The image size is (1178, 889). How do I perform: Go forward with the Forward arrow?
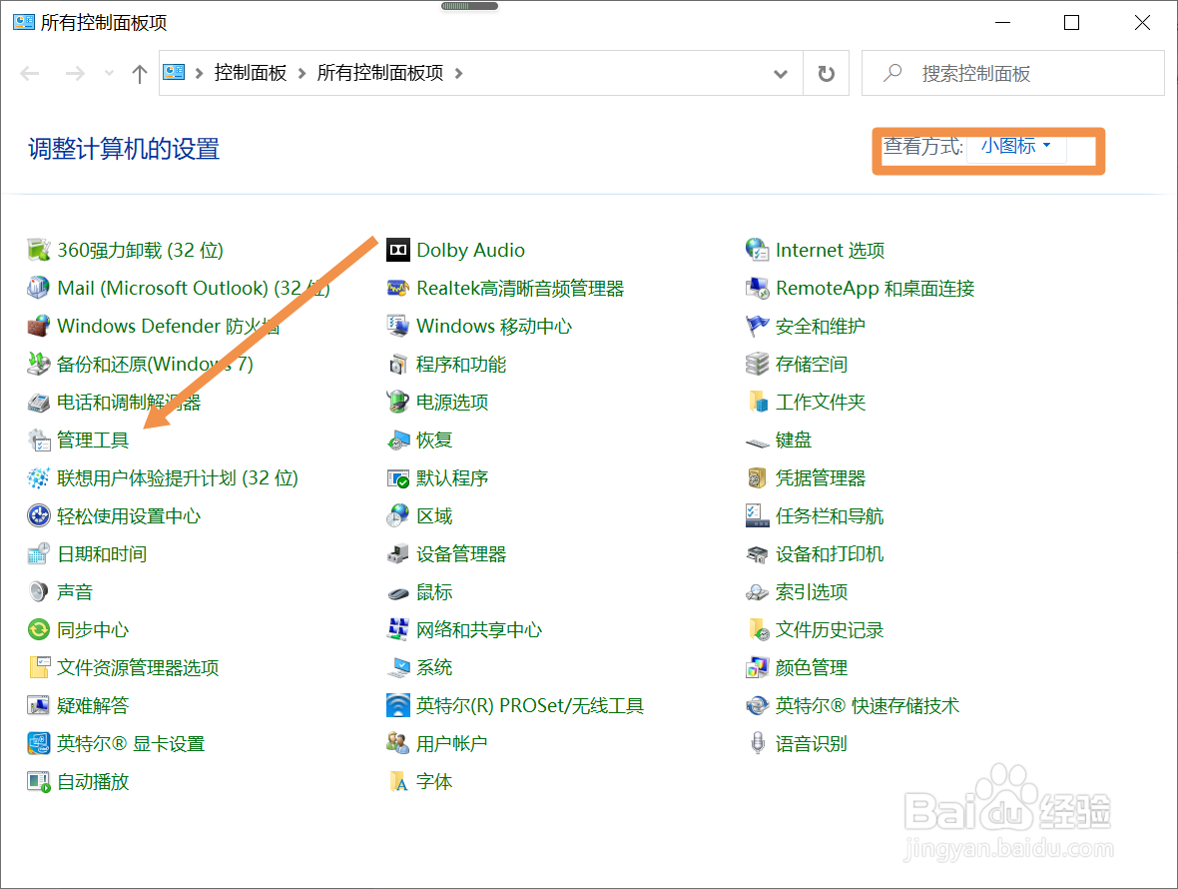point(75,74)
